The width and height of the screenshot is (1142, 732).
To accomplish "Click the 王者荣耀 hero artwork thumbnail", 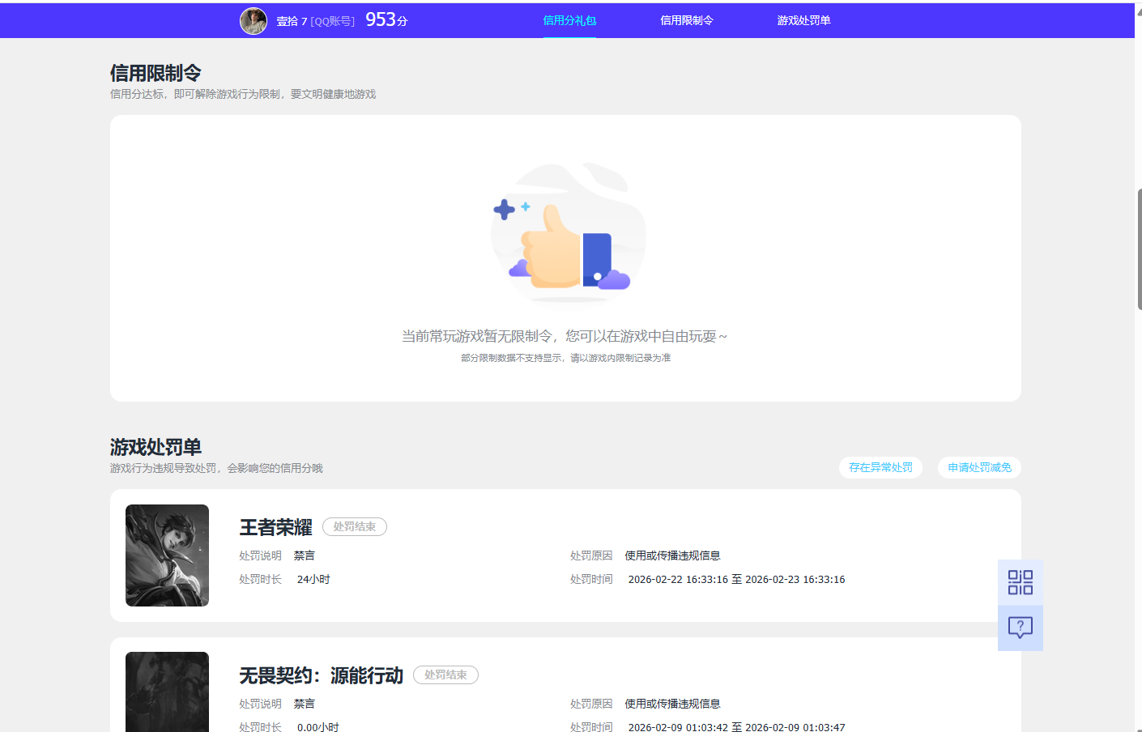I will tap(167, 555).
